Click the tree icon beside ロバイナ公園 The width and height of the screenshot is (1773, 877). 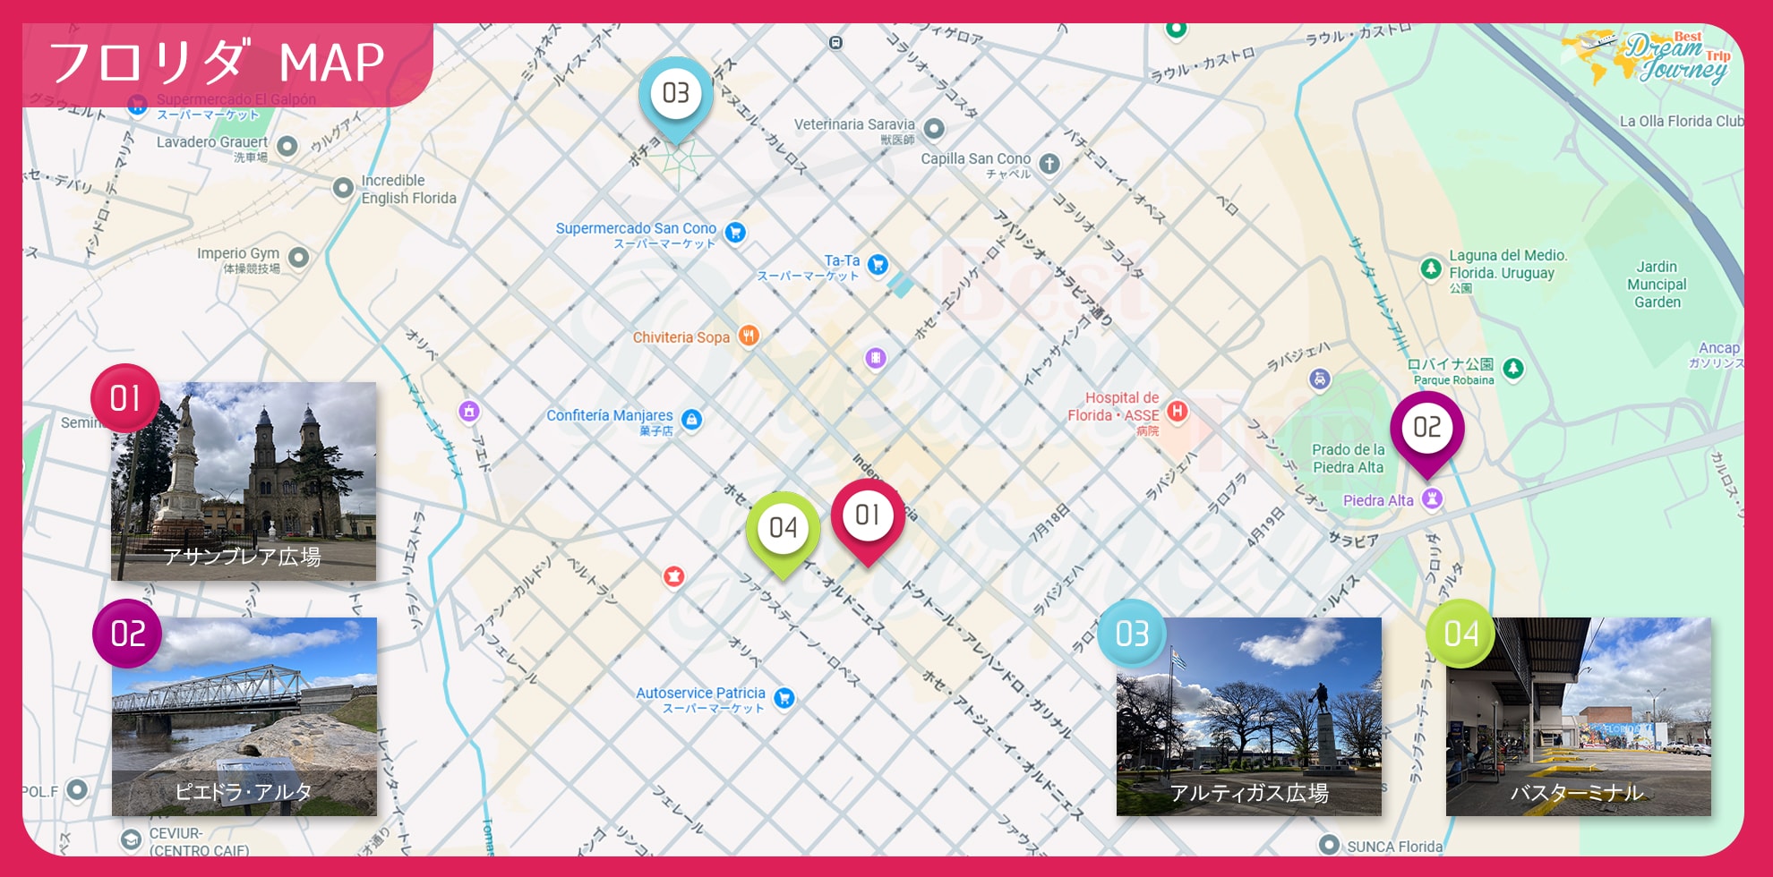pyautogui.click(x=1513, y=368)
